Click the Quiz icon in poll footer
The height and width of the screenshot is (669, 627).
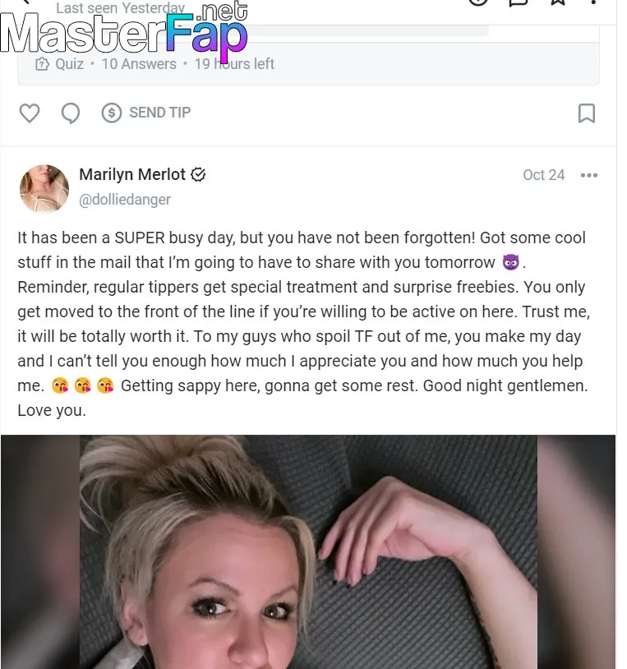(x=42, y=64)
